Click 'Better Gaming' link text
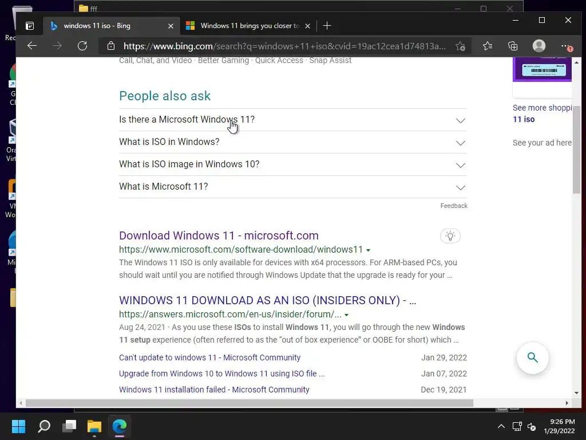 223,61
